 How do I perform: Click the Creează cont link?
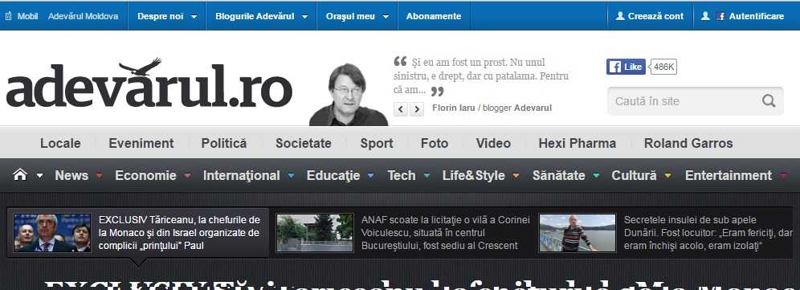click(x=655, y=16)
